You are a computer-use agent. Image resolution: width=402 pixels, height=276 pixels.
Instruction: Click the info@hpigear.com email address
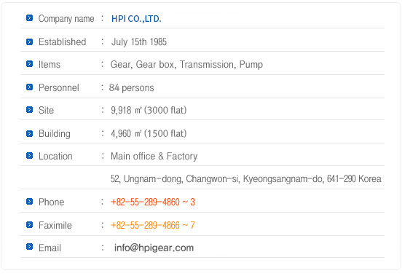(x=154, y=248)
